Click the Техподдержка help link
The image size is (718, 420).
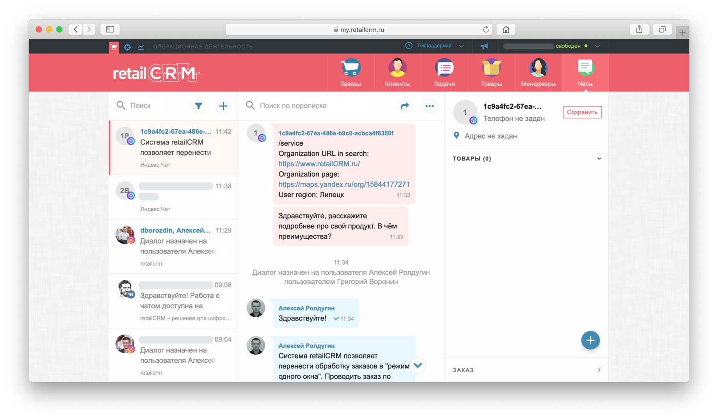[x=434, y=46]
